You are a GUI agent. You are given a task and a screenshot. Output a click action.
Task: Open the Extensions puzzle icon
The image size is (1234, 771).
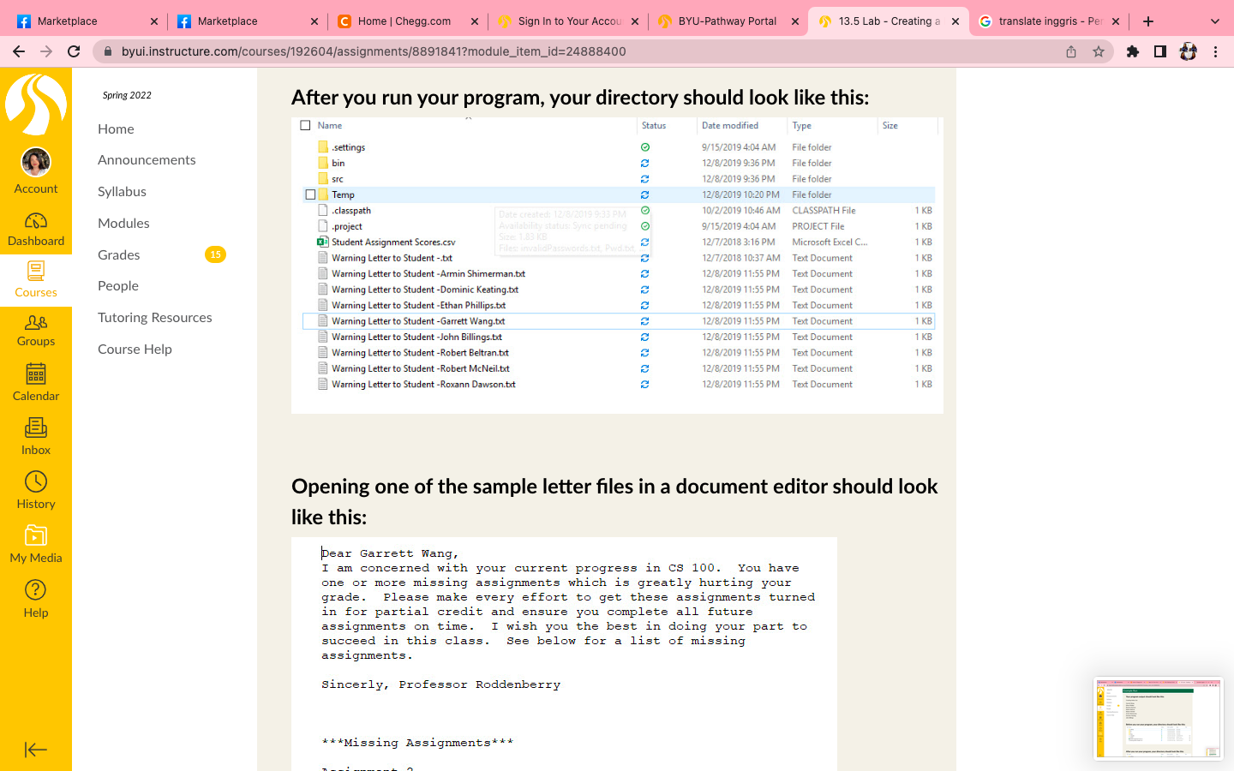point(1133,51)
